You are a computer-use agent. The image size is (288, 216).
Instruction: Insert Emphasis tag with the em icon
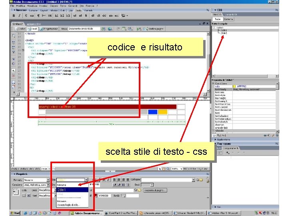pyautogui.click(x=32, y=16)
